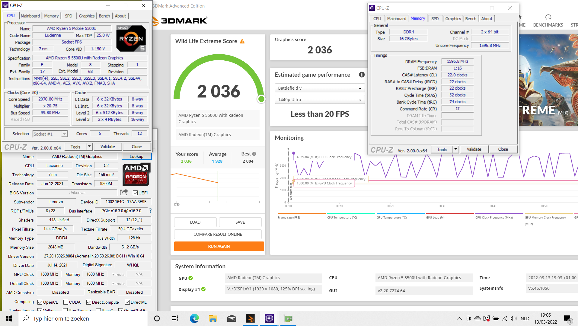Open the Windows Start menu
Screen dimensions: 578x326
[x=9, y=318]
